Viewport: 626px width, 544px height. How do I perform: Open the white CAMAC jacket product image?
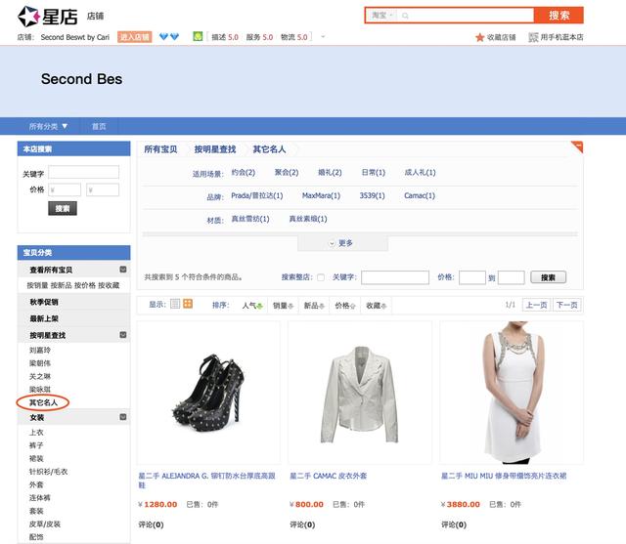[x=360, y=393]
